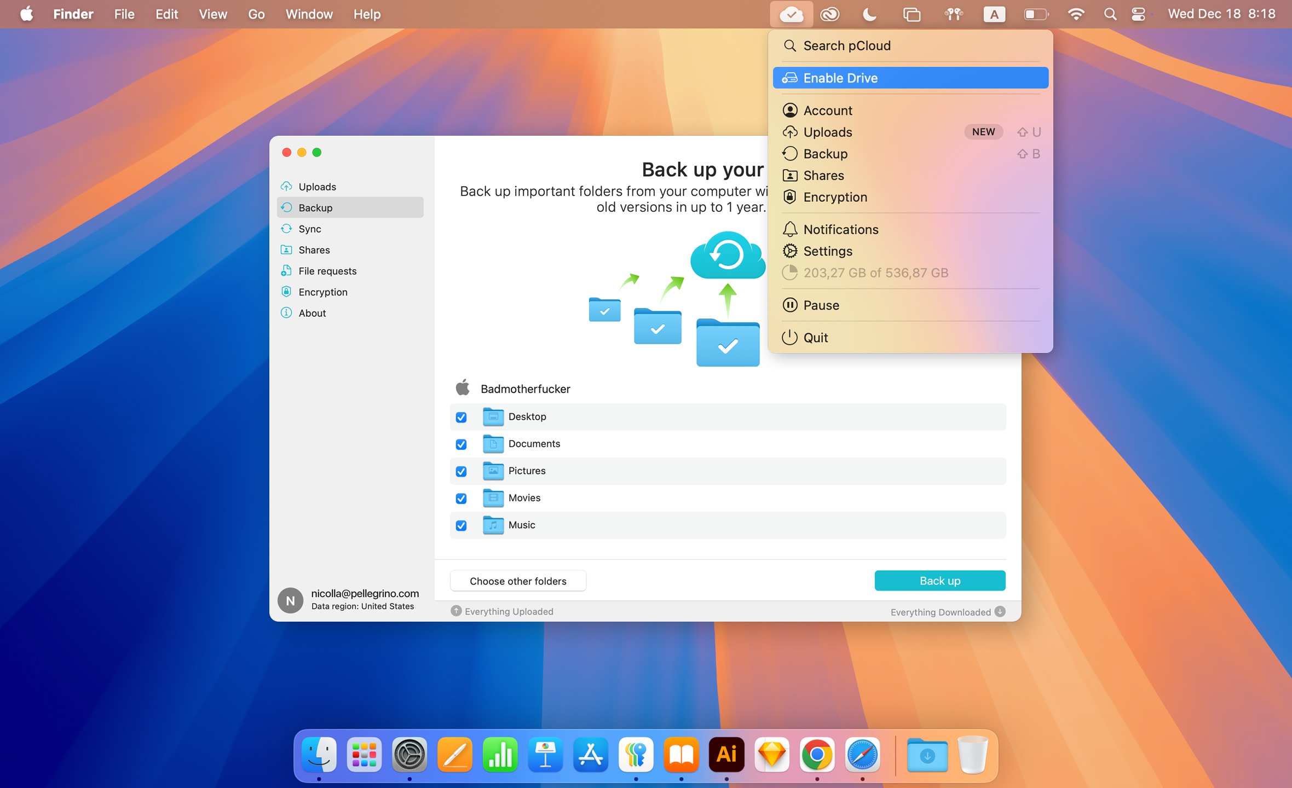Uncheck the Music backup folder
Image resolution: width=1292 pixels, height=788 pixels.
461,525
